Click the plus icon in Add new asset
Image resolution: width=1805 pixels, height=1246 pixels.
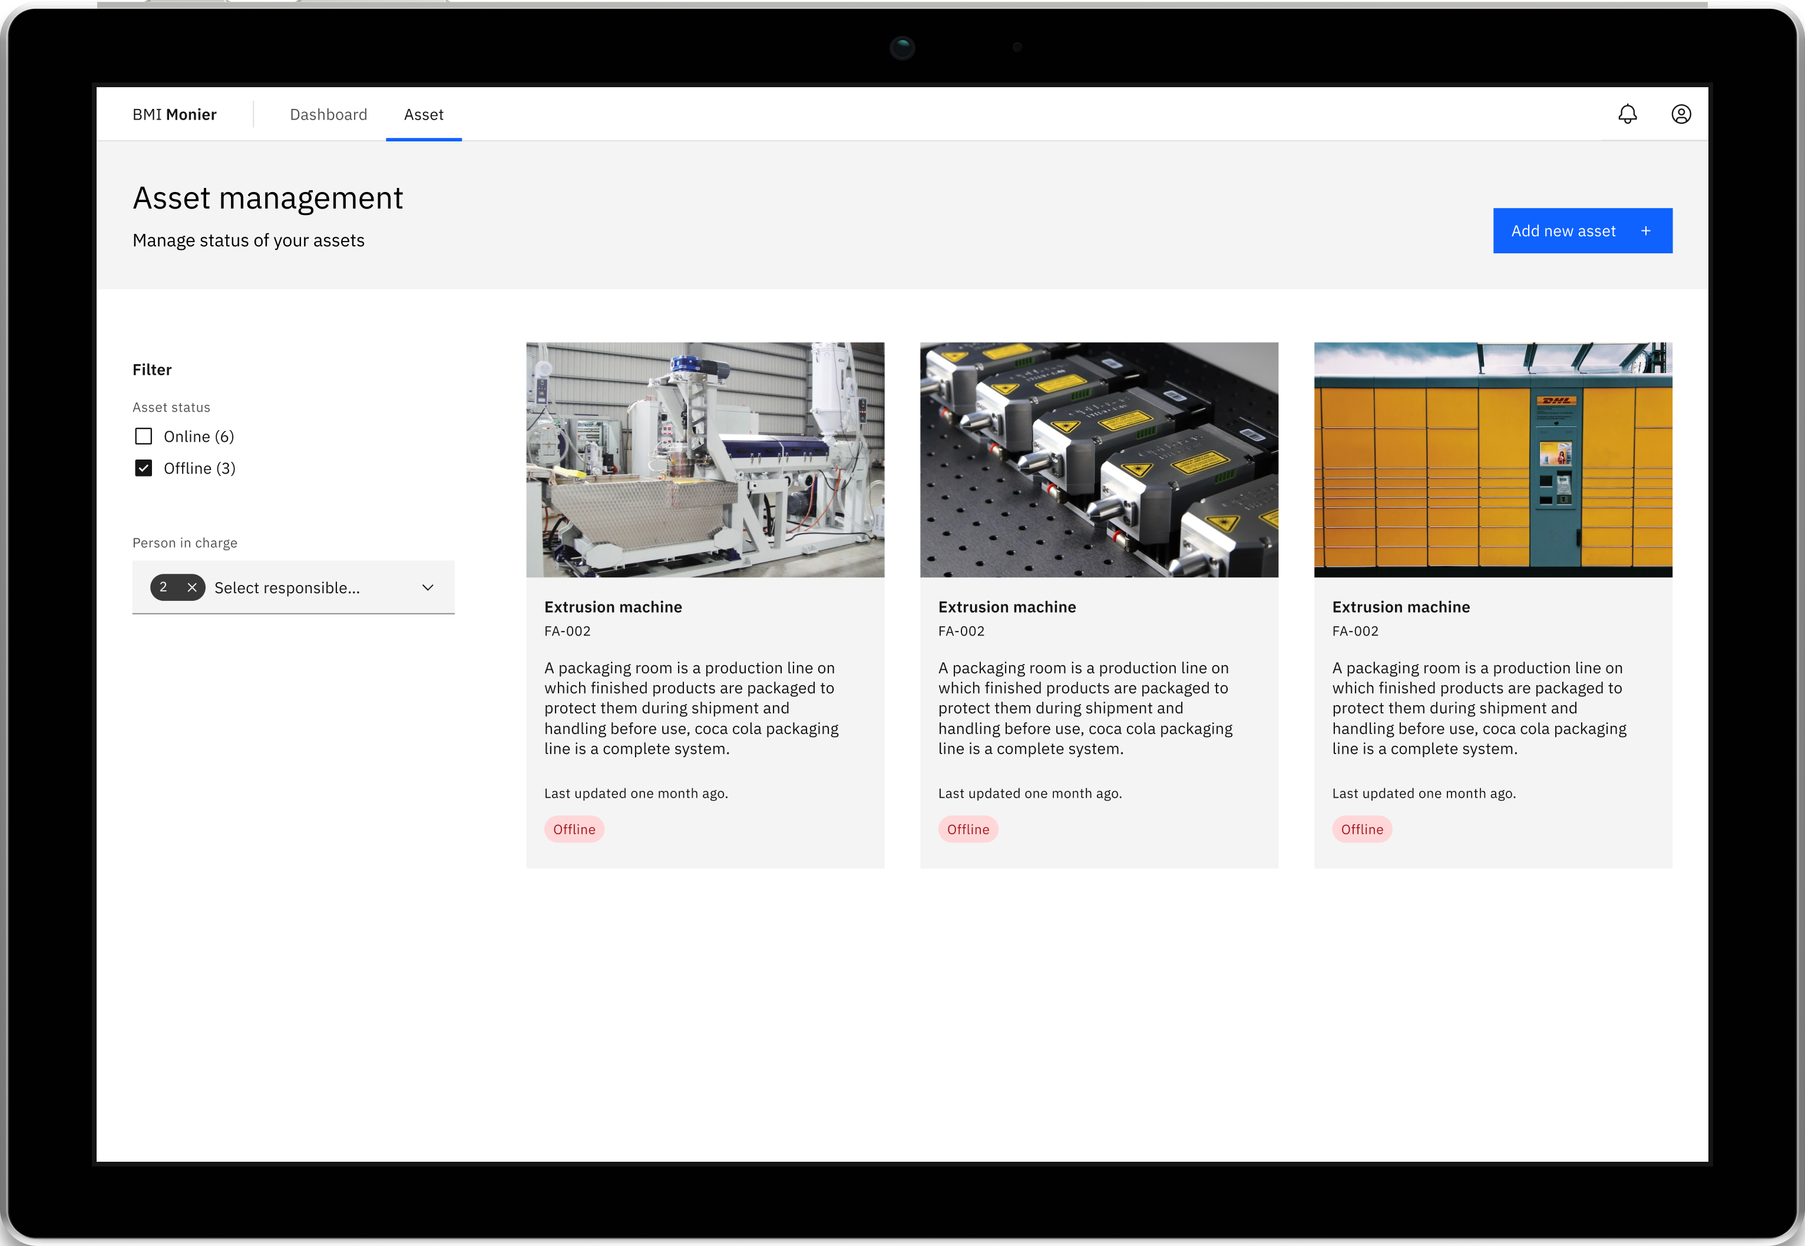tap(1645, 231)
